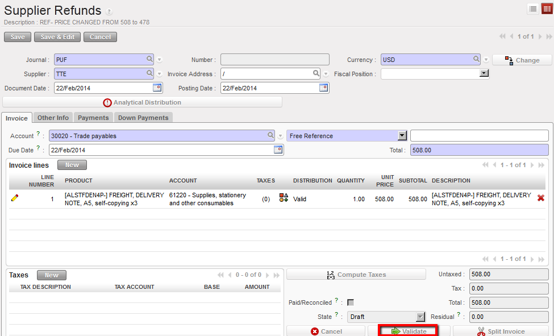Open the Free Reference dropdown
554x336 pixels.
402,136
